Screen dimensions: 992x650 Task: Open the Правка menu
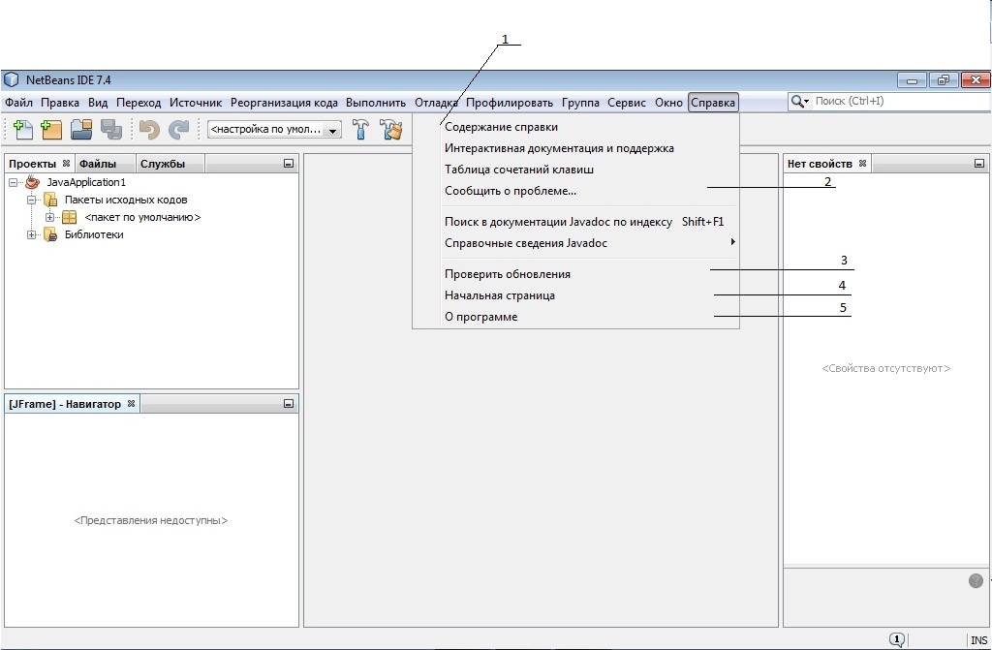[60, 103]
